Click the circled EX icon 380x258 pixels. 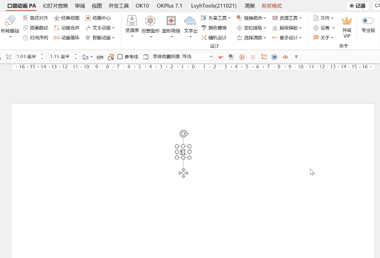[x=242, y=57]
